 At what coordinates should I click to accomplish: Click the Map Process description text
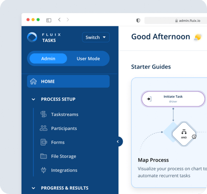[x=172, y=172]
